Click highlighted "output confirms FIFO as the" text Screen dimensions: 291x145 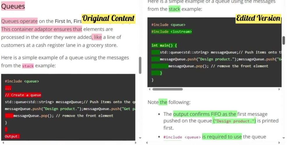205,114
